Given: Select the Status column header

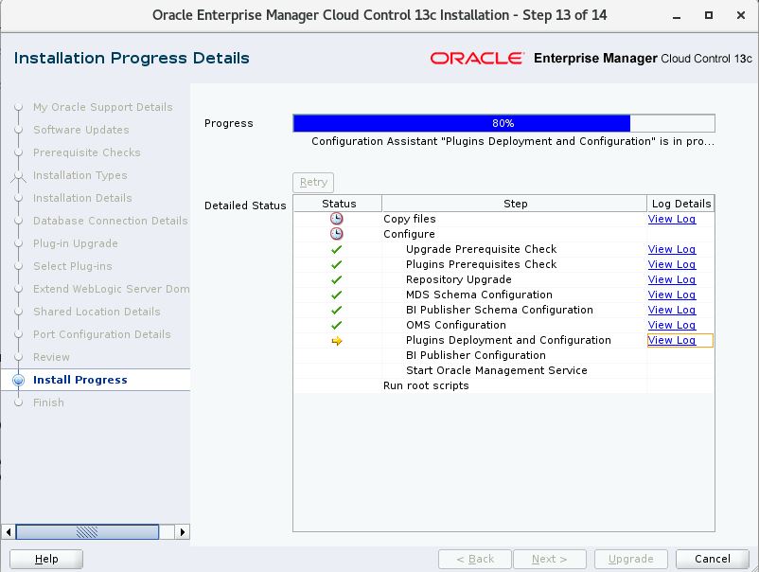Looking at the screenshot, I should click(x=339, y=204).
